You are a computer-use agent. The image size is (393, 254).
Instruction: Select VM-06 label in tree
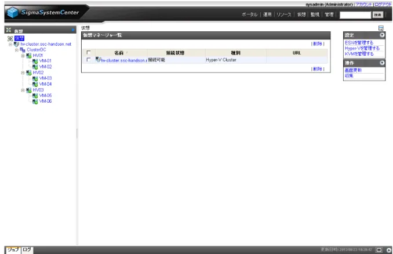click(45, 101)
